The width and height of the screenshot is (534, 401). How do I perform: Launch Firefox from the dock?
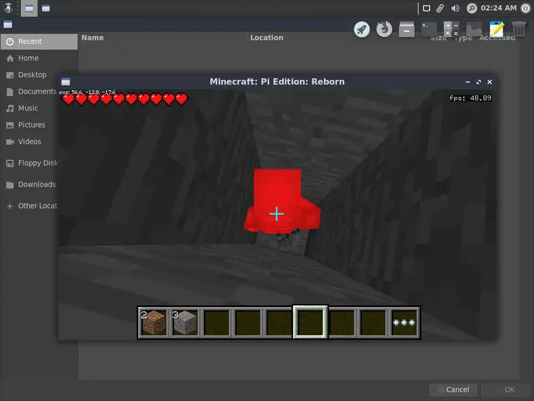[384, 29]
